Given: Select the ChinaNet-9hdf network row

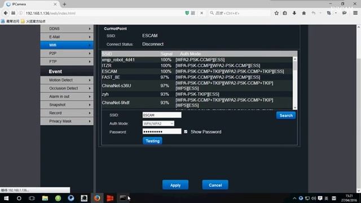Looking at the screenshot, I should 197,103.
